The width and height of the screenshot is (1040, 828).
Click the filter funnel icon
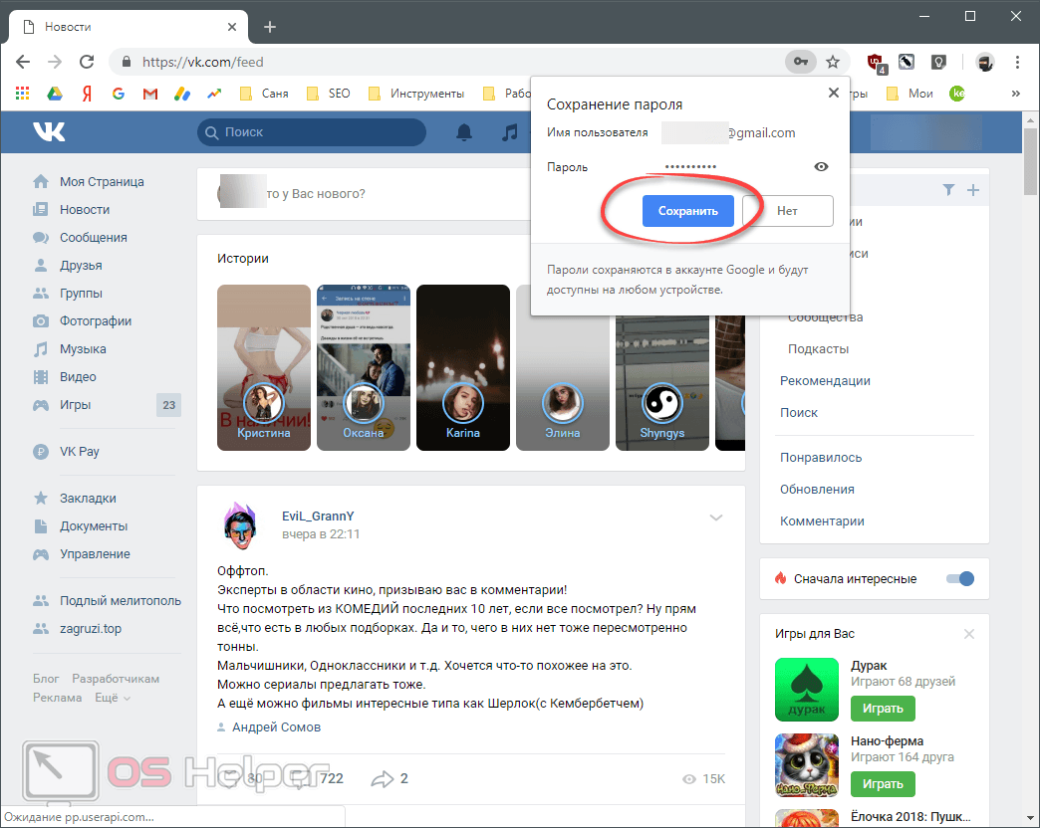click(x=948, y=190)
